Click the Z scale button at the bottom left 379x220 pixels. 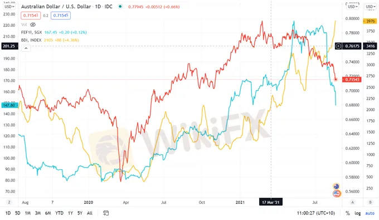(x=9, y=202)
